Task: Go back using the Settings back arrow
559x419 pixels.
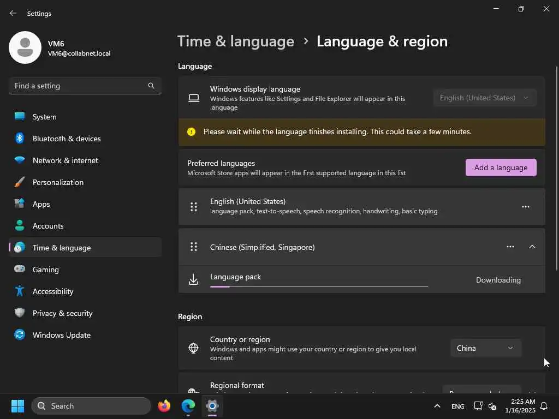Action: [x=13, y=13]
